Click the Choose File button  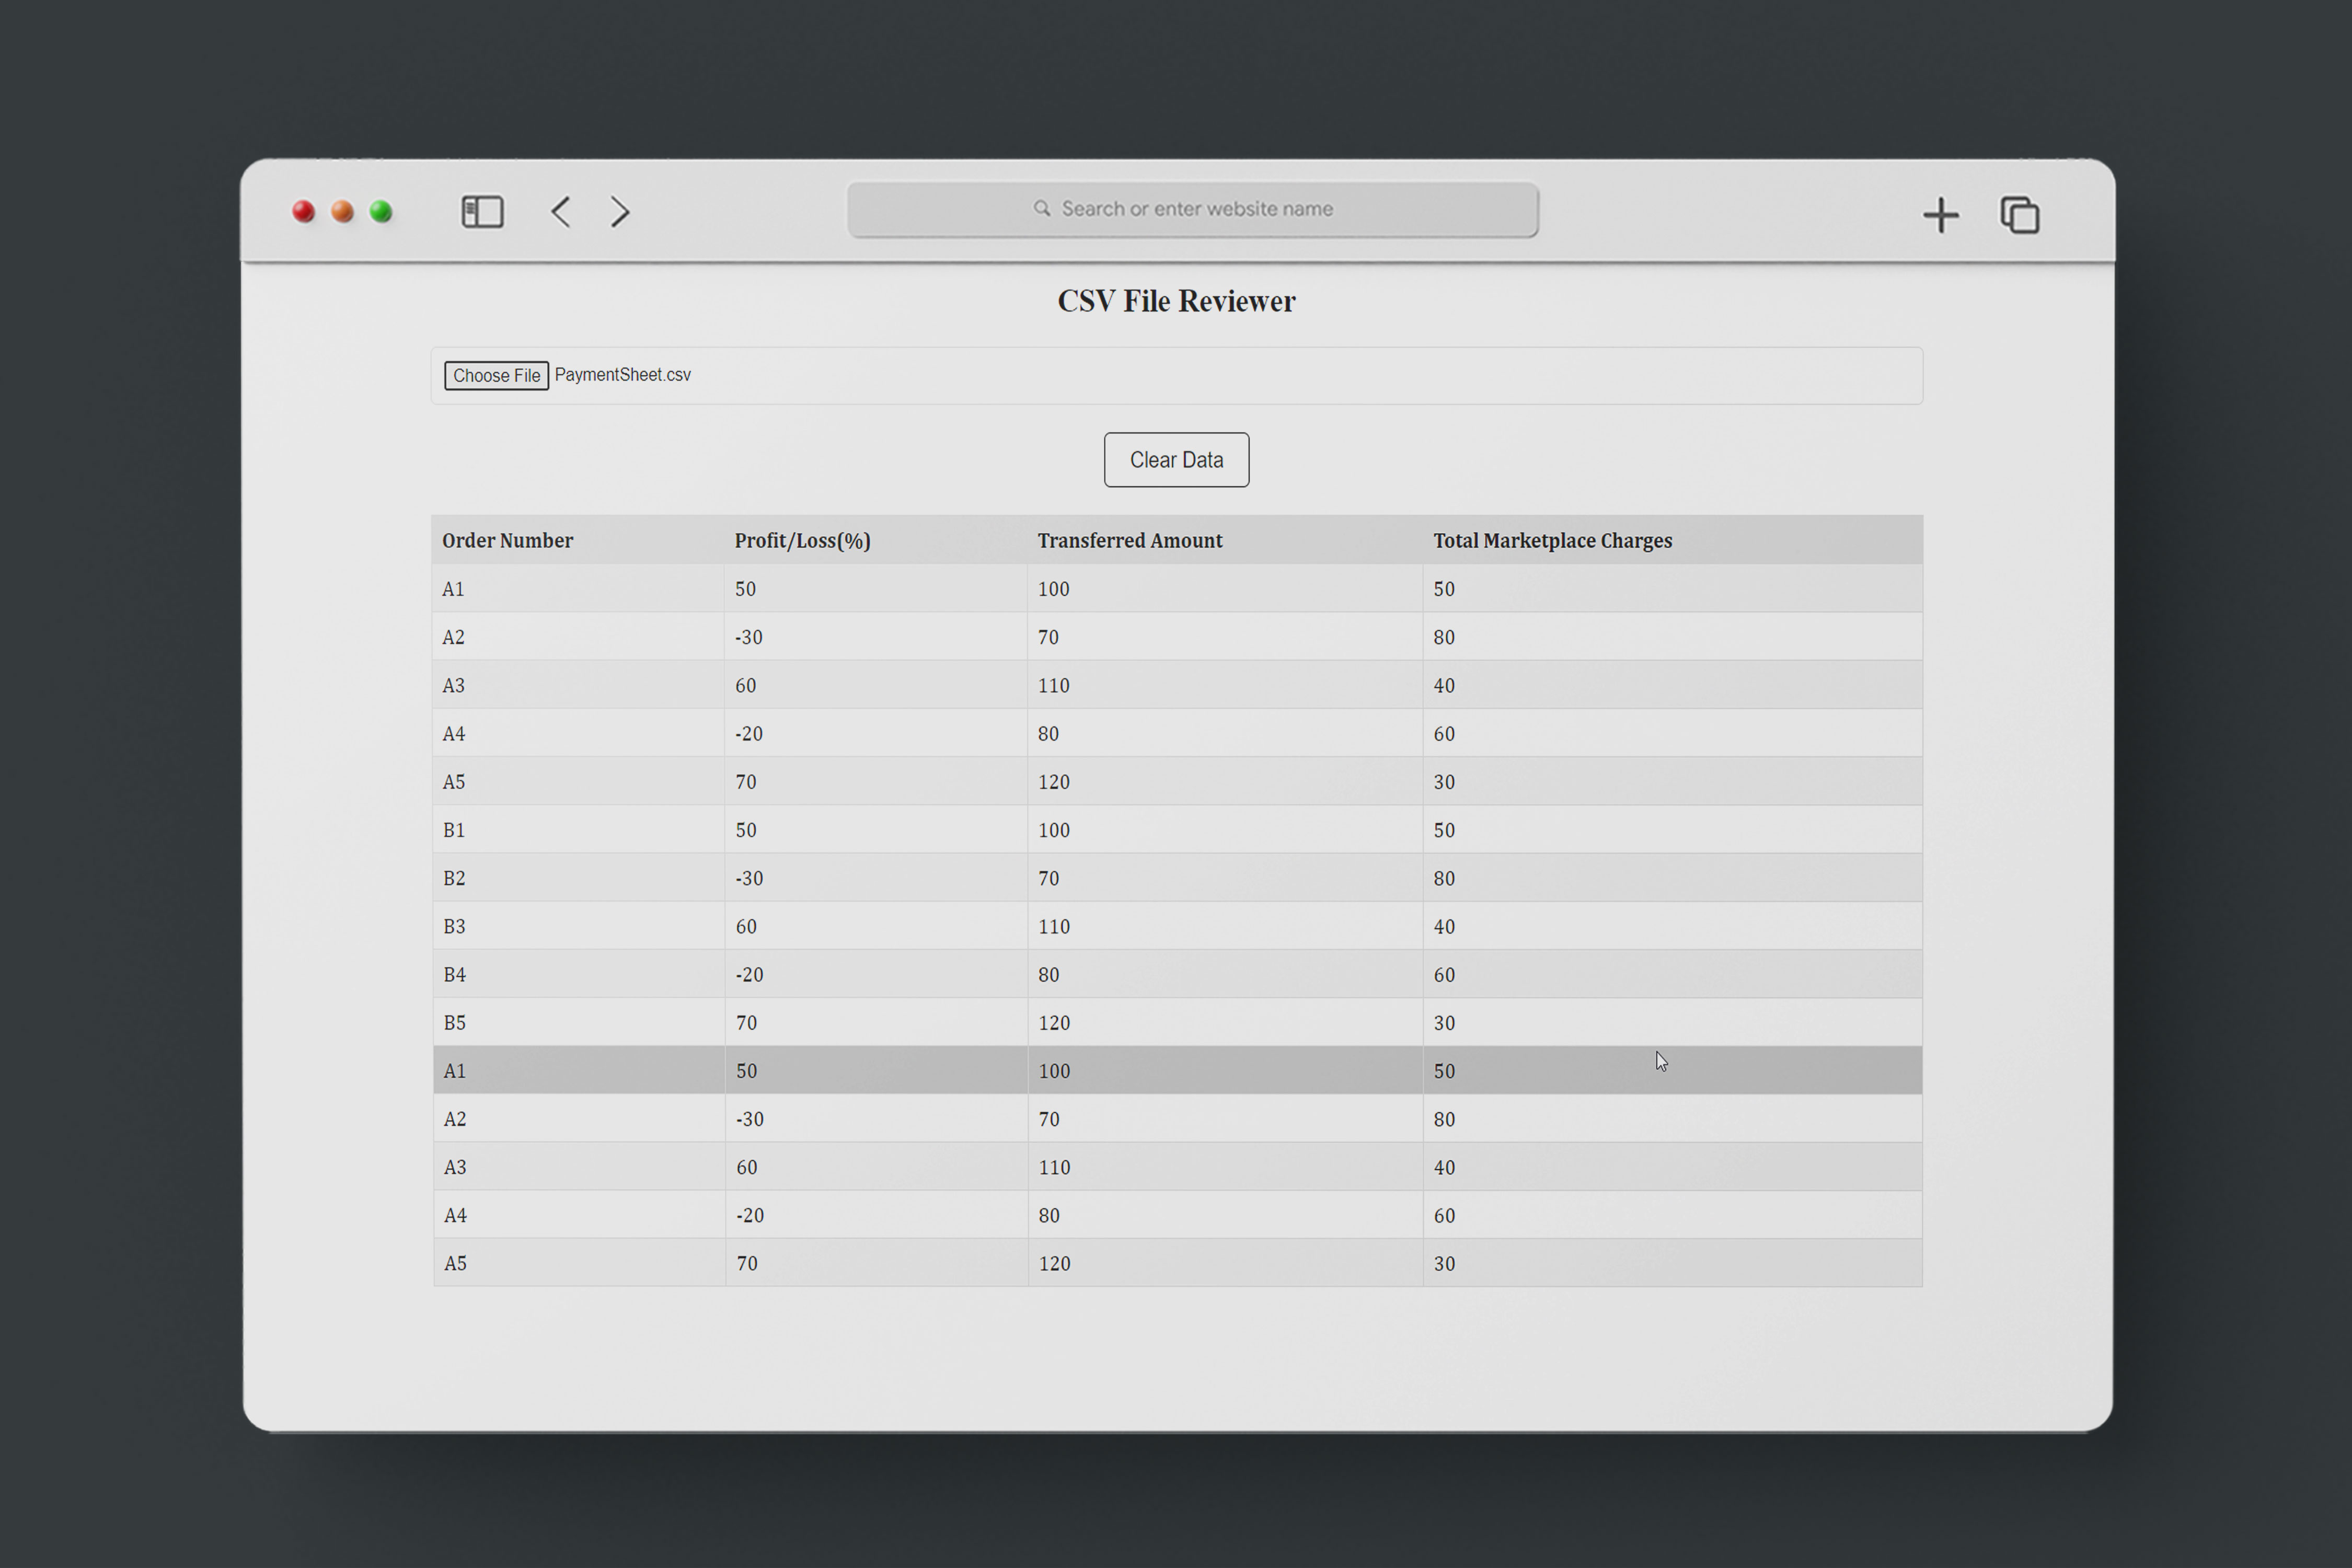tap(496, 376)
